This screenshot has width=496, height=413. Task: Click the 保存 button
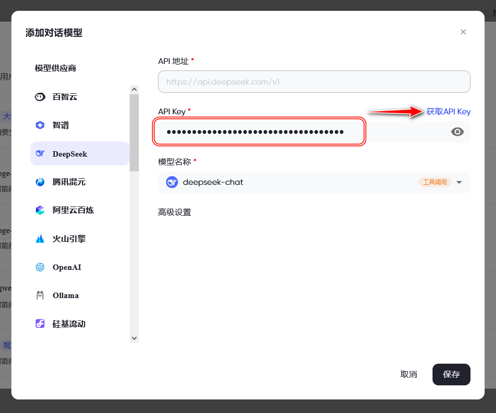(x=452, y=375)
